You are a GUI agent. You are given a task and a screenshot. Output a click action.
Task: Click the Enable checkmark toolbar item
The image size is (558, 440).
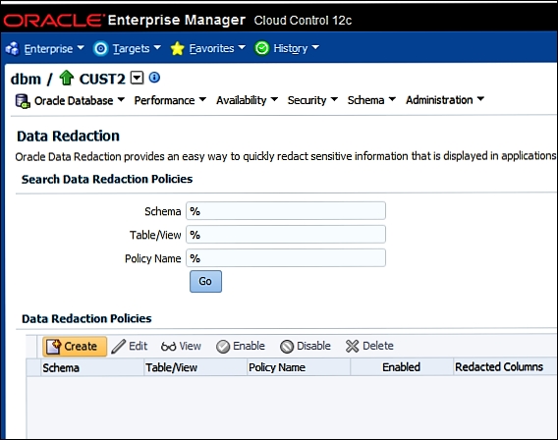(x=241, y=346)
